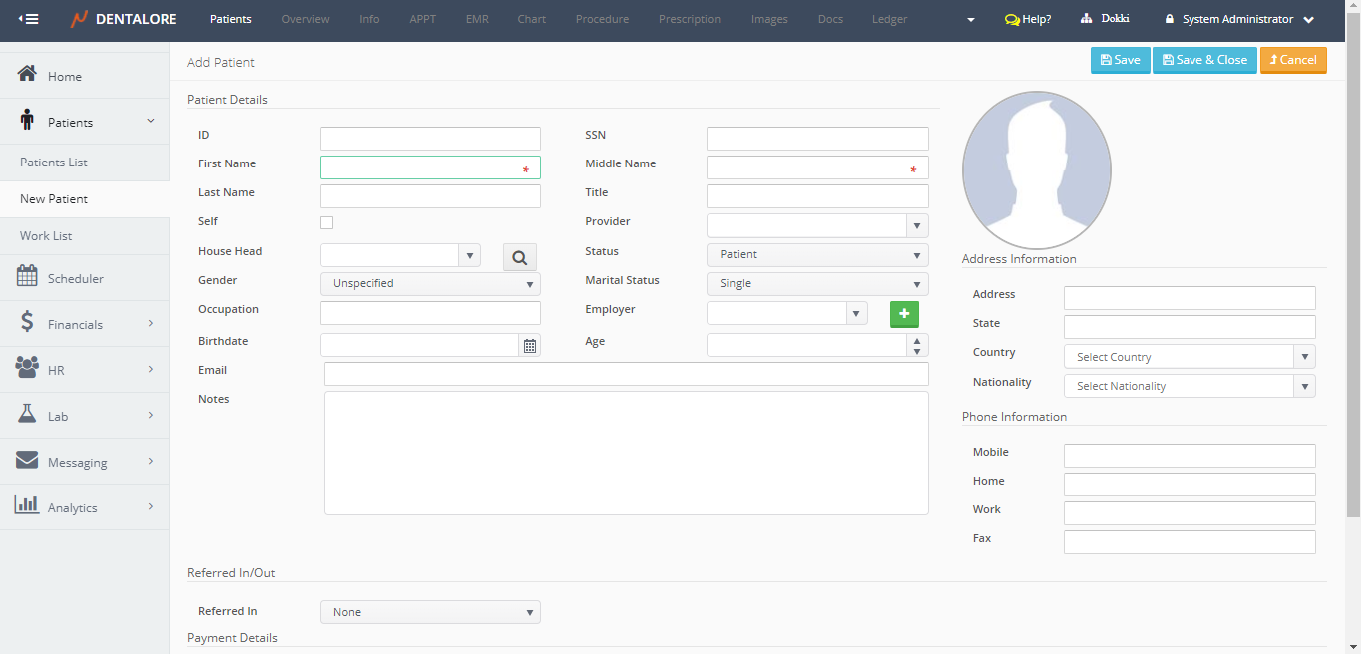
Task: Tick the Self checkbox
Action: [x=327, y=223]
